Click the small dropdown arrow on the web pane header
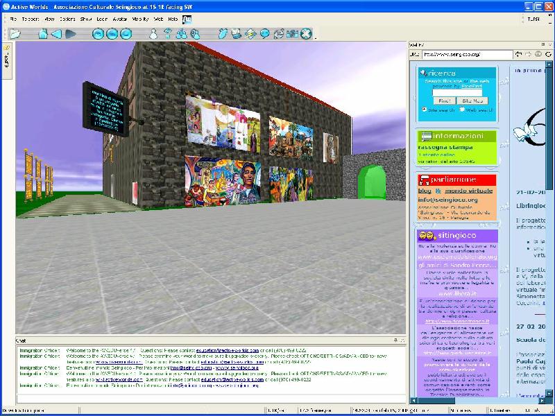Viewport: 555px width, 416px height. tap(549, 44)
